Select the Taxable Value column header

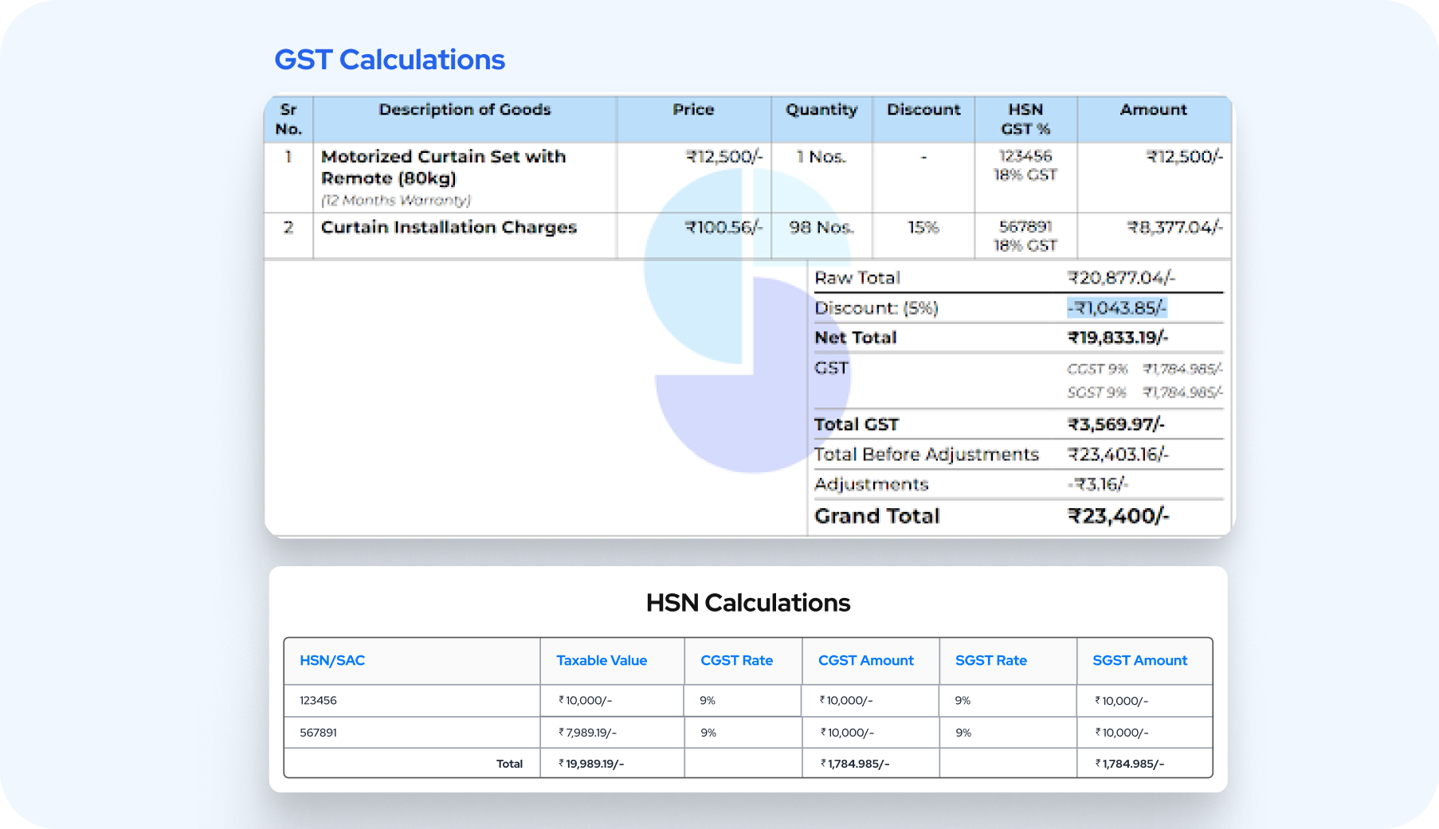click(602, 660)
